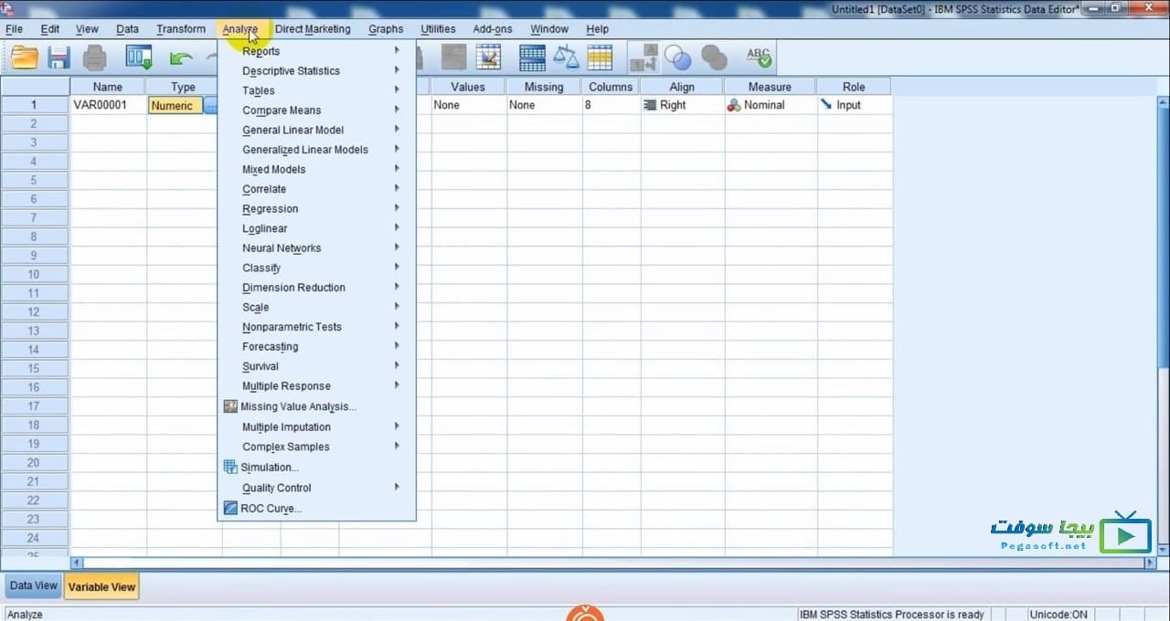Screen dimensions: 1170x621
Task: Open Weight Cases using the scales icon
Action: tap(567, 58)
